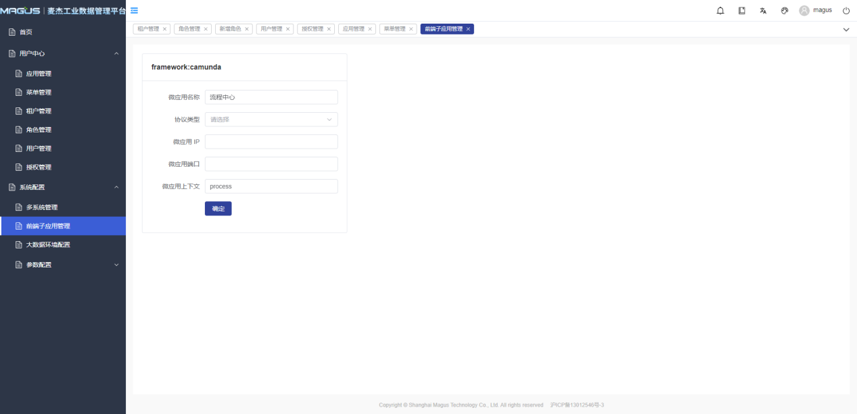Collapse the sidebar with the hamburger icon
This screenshot has width=857, height=414.
point(134,10)
